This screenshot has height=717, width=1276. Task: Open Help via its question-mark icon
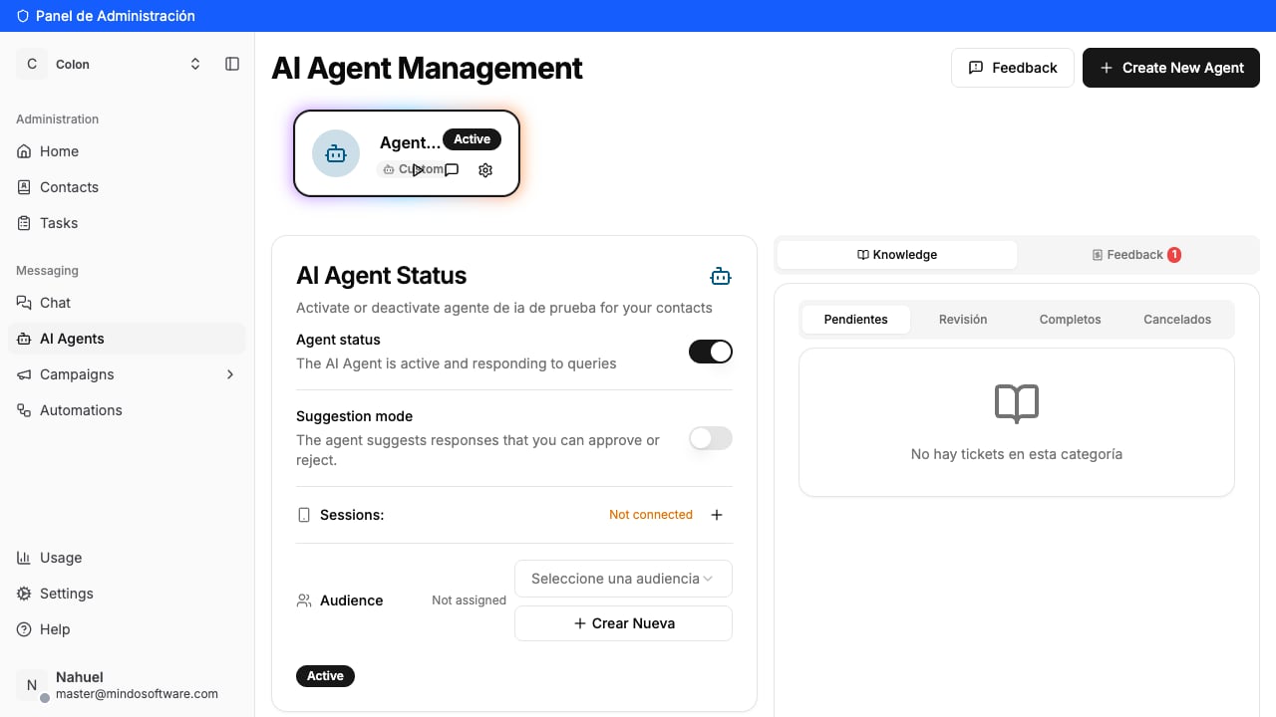tap(24, 629)
